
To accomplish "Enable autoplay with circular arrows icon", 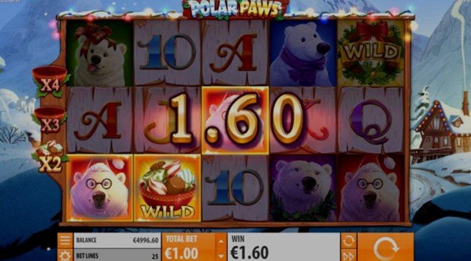I will 349,240.
